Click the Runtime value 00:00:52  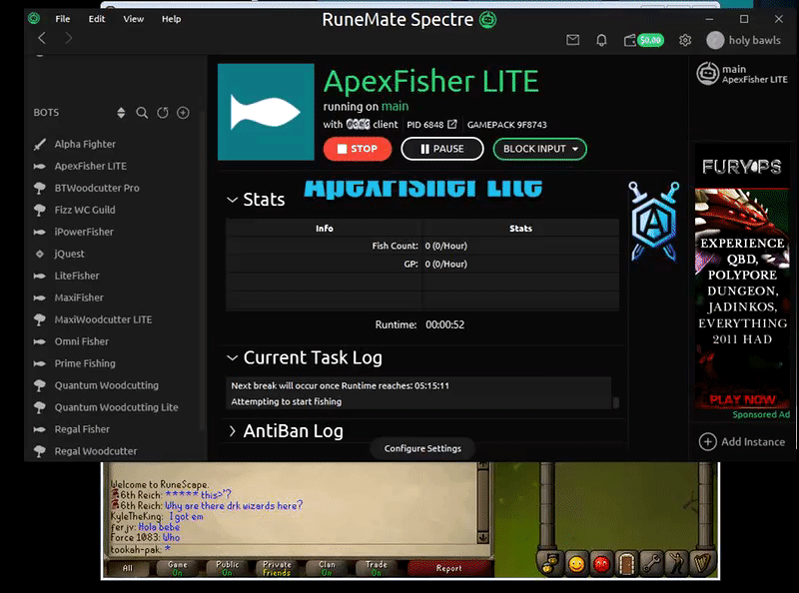[444, 325]
